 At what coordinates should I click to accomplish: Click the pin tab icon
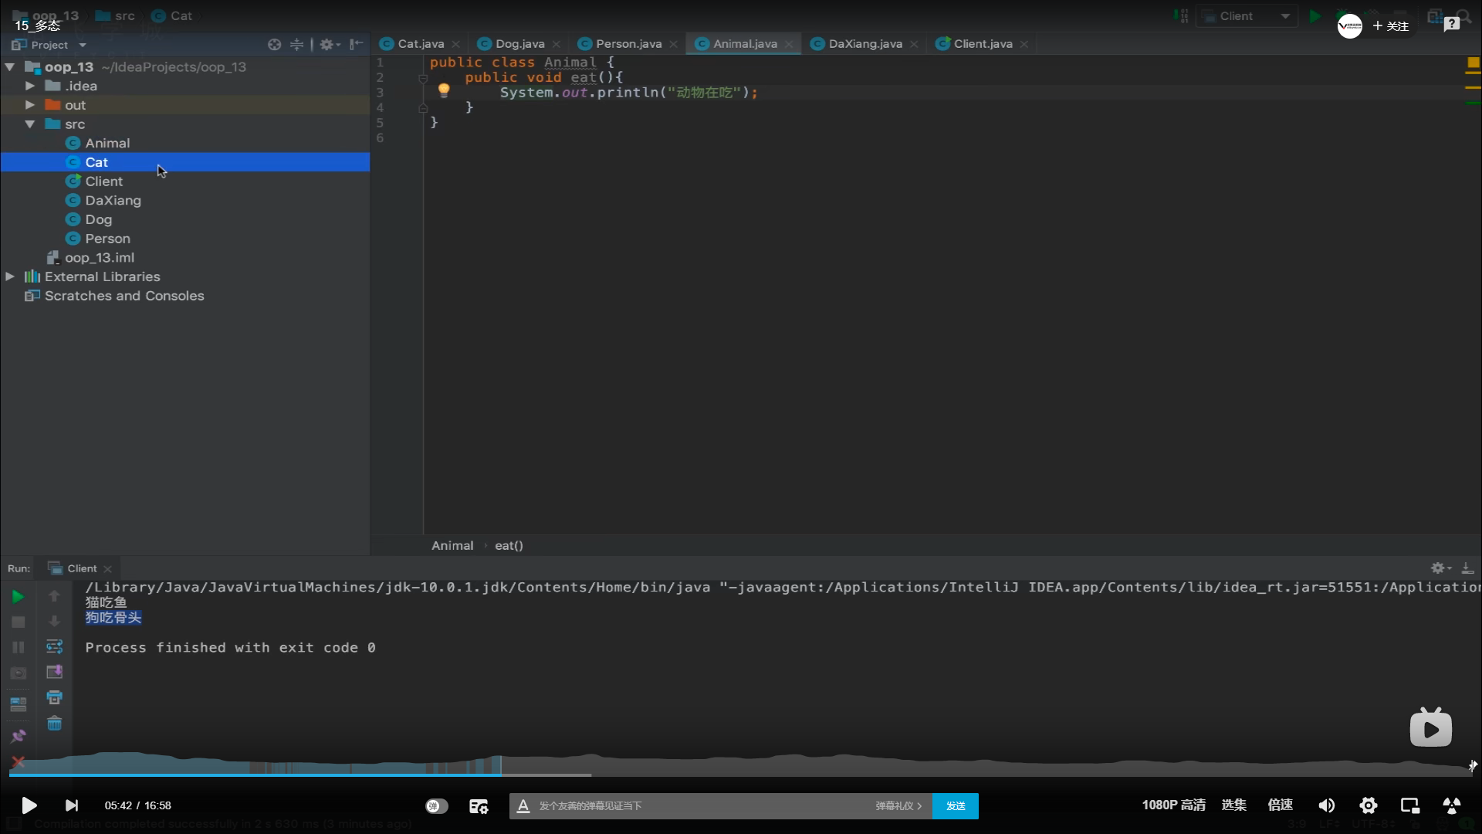18,736
